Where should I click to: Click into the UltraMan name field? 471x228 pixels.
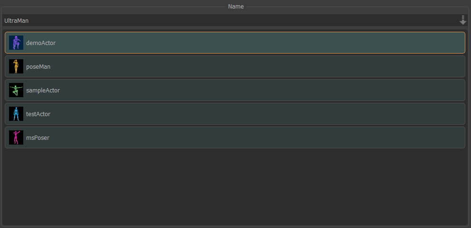point(228,21)
